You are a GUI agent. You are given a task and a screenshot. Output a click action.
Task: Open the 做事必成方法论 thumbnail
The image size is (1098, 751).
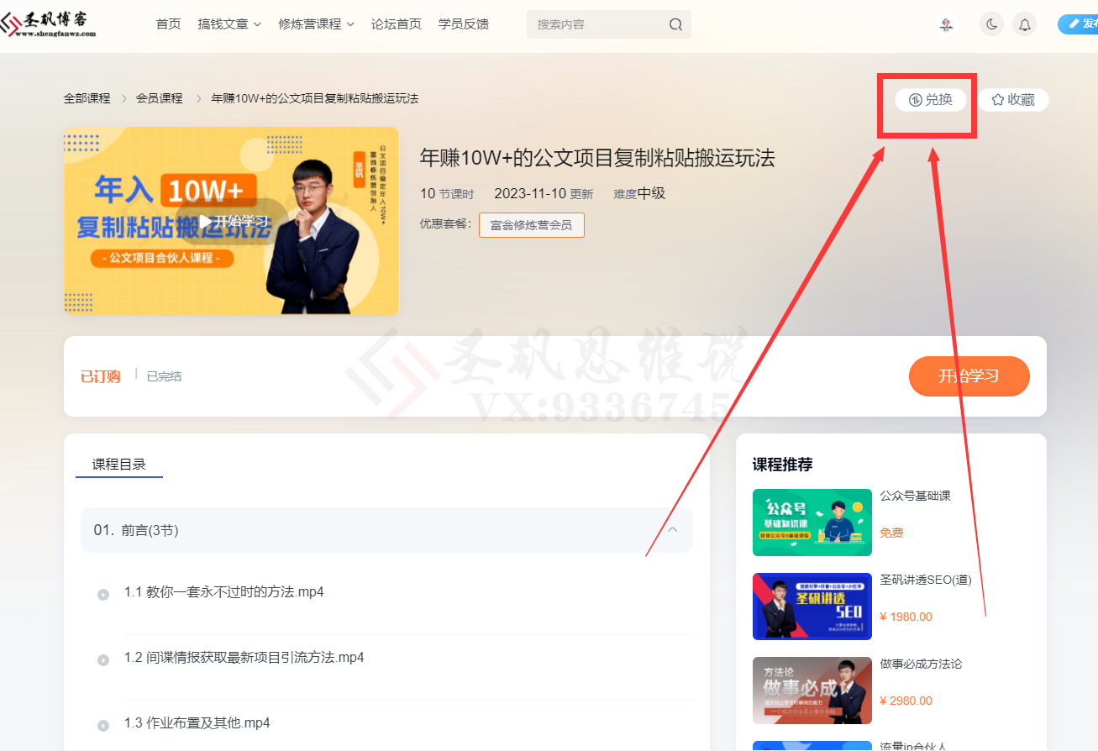812,691
